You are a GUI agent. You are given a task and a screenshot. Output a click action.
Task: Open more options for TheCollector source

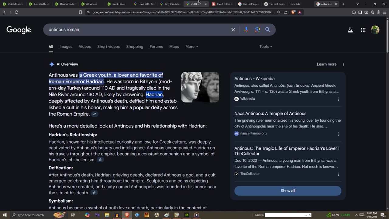pyautogui.click(x=338, y=174)
